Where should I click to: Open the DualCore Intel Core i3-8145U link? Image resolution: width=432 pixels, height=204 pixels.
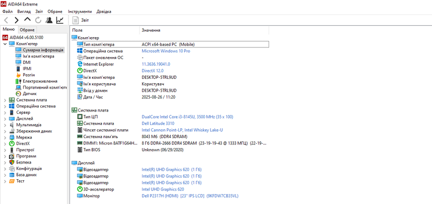187,117
